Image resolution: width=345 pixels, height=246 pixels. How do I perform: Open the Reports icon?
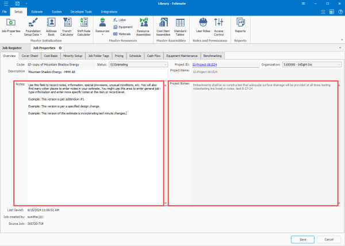240,22
